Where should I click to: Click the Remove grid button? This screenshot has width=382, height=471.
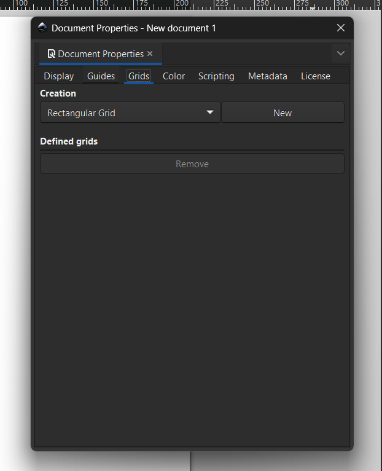coord(192,164)
